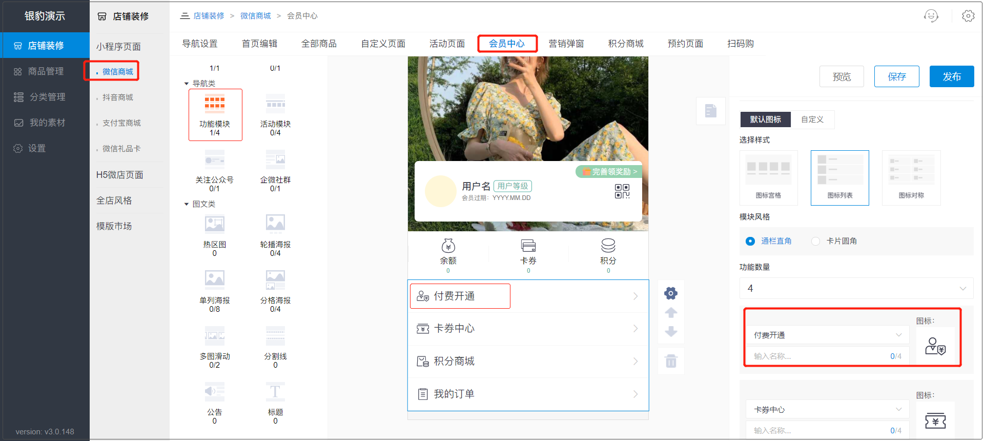Click the customer service headset icon
Image resolution: width=984 pixels, height=441 pixels.
[931, 16]
